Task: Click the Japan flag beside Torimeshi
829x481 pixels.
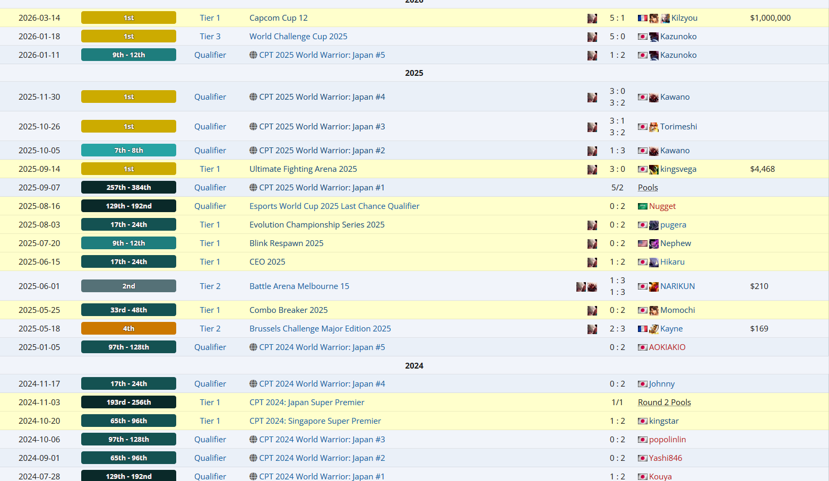Action: pos(642,127)
